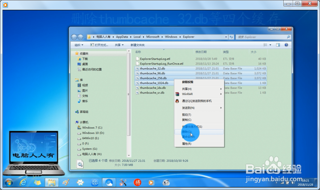
Task: Open 发送到(N) submenu
Action: (x=199, y=108)
